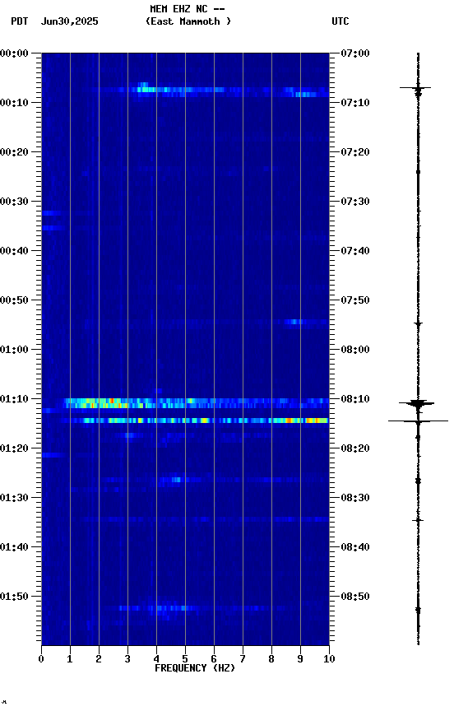Click the frequency axis tick label '6'
Image resolution: width=454 pixels, height=711 pixels.
214,659
